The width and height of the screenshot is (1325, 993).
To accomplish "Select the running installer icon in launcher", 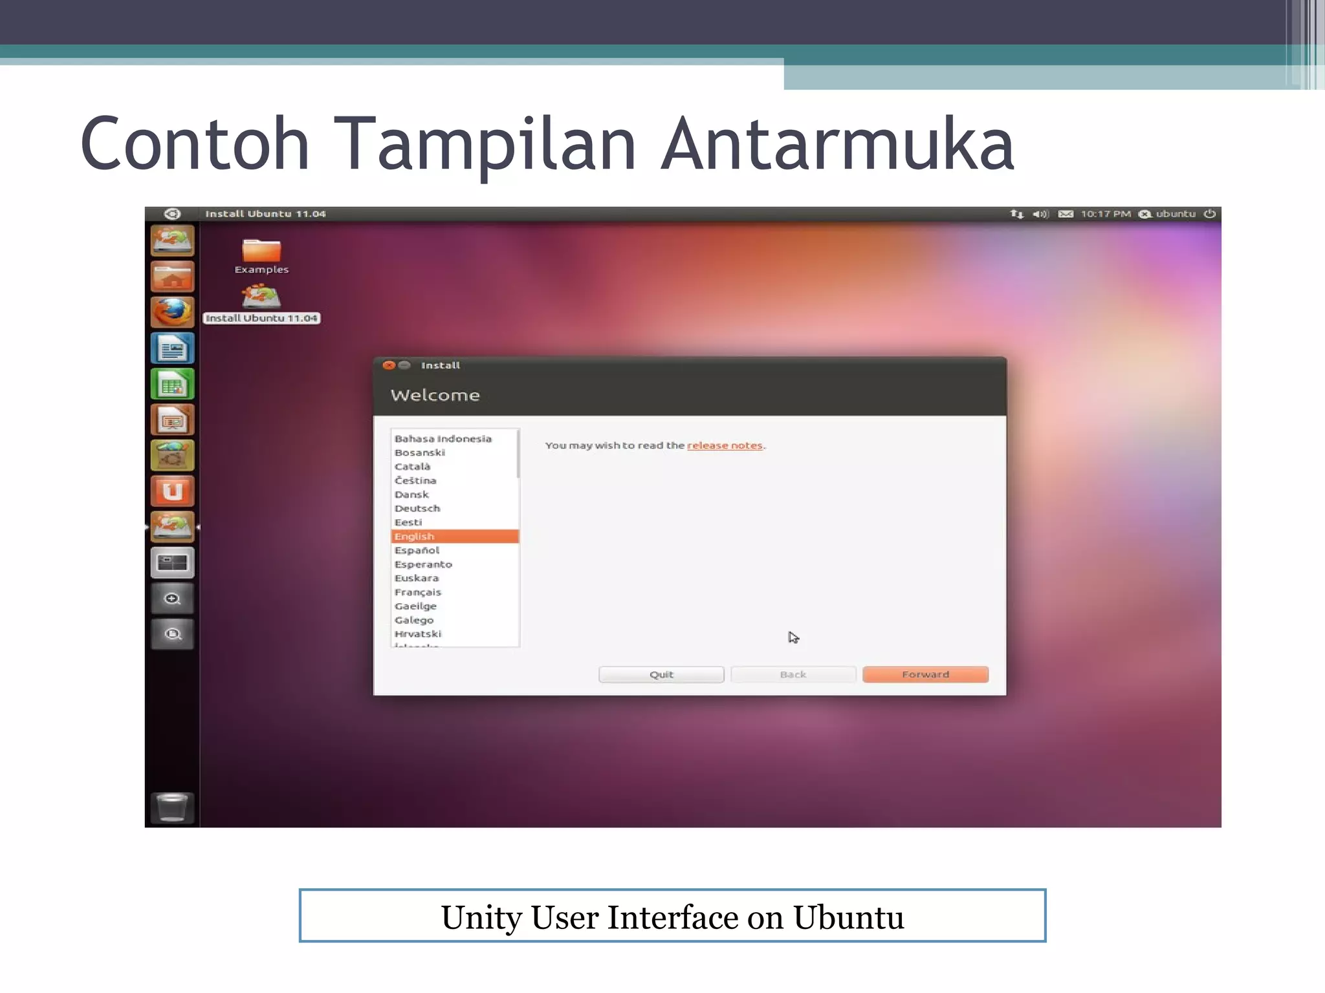I will coord(172,527).
